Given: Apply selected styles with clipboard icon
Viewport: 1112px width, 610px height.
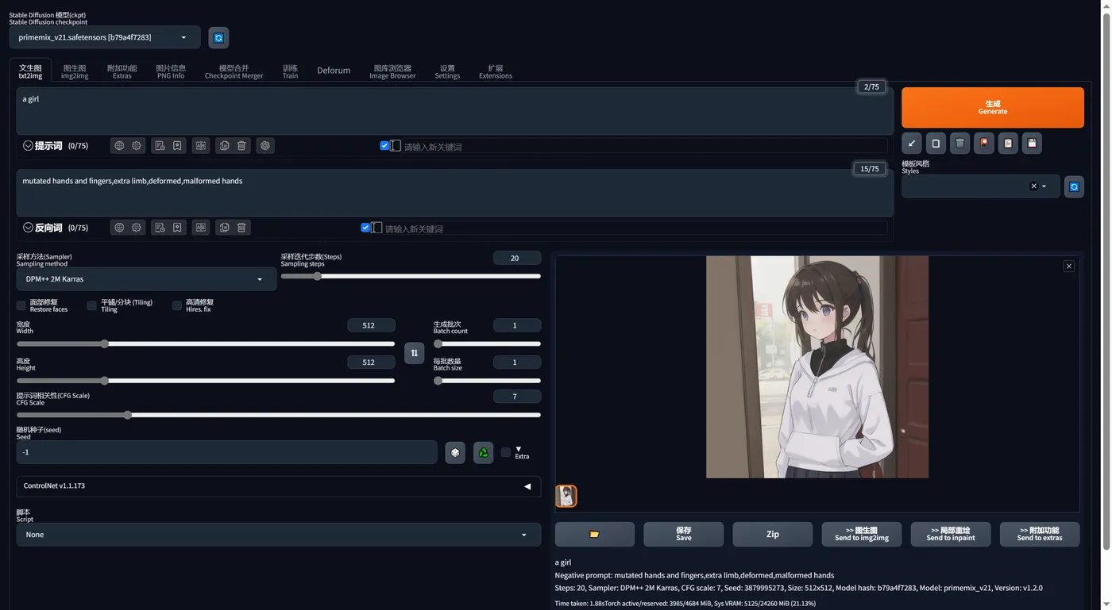Looking at the screenshot, I should 1008,144.
